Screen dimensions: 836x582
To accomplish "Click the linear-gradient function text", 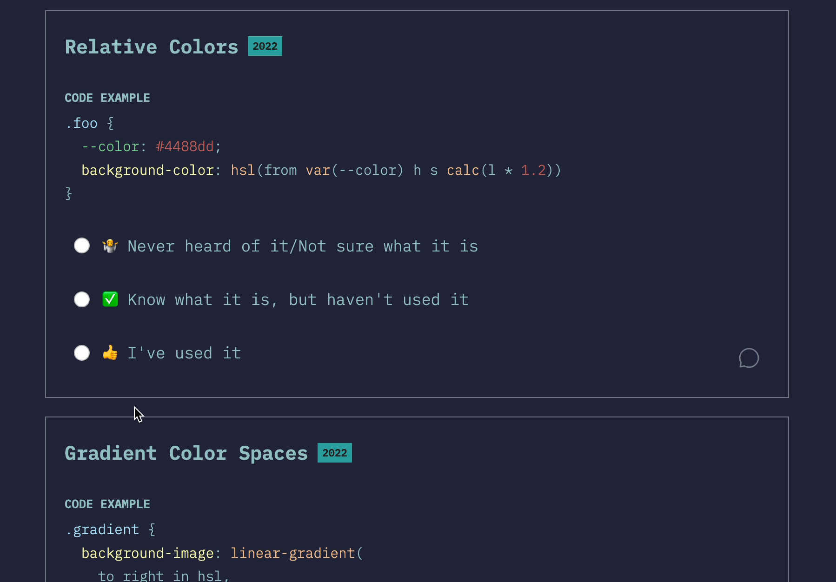I will click(x=293, y=553).
